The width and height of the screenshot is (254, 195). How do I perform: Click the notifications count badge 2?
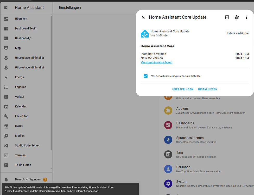click(45, 179)
